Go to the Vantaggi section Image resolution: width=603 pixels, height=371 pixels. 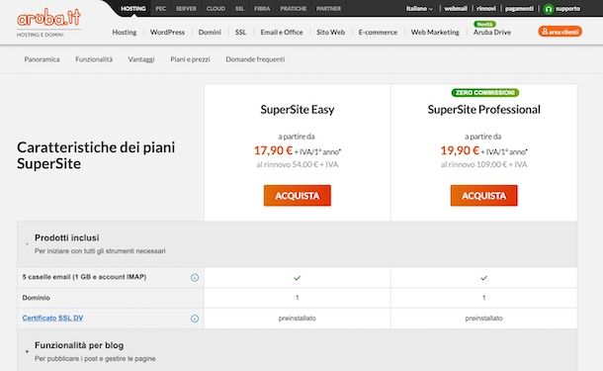pos(141,59)
